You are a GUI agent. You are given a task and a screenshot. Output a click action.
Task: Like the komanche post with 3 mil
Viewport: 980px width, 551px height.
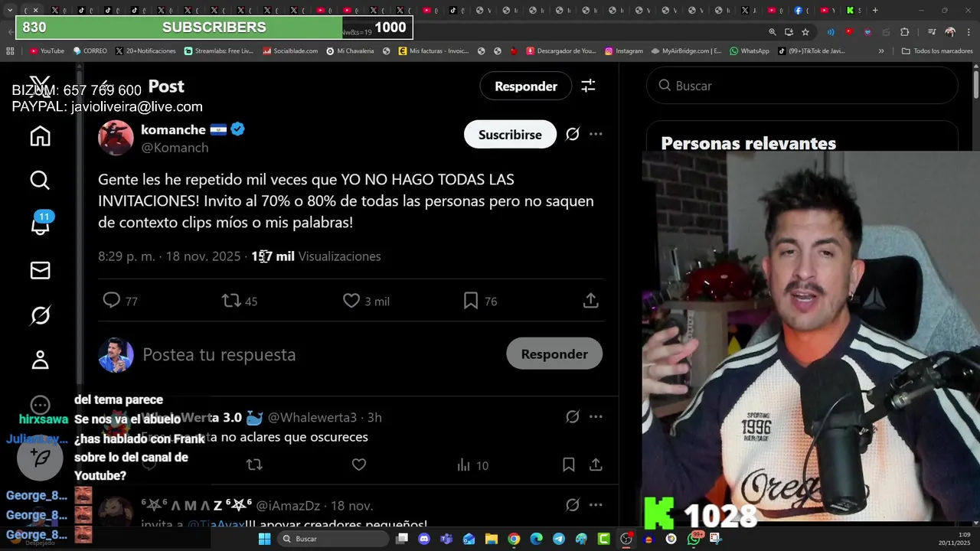[x=366, y=301]
